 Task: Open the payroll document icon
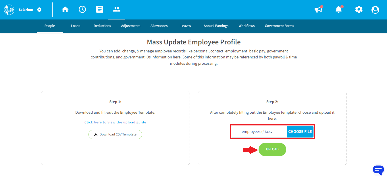tap(100, 9)
